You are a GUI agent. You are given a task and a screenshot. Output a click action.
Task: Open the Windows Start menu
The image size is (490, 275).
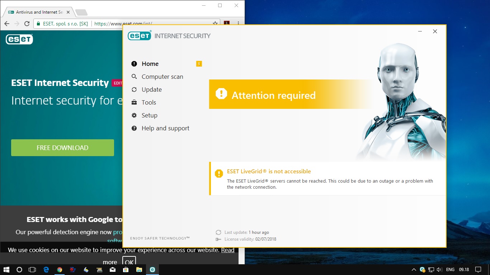click(6, 270)
